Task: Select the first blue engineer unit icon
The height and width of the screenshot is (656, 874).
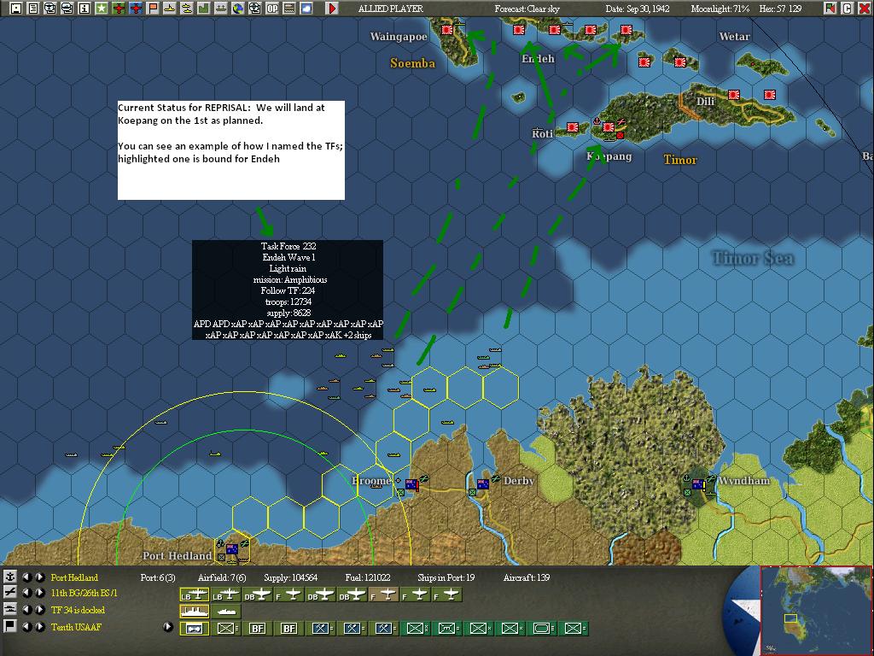Action: (321, 628)
